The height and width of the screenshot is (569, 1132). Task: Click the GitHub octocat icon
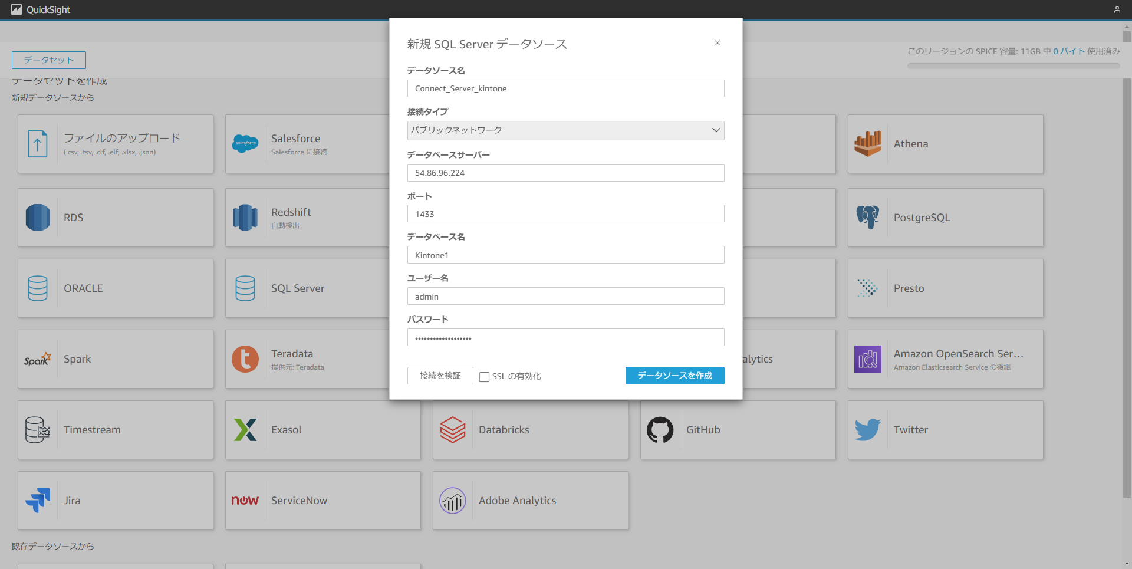pos(660,430)
